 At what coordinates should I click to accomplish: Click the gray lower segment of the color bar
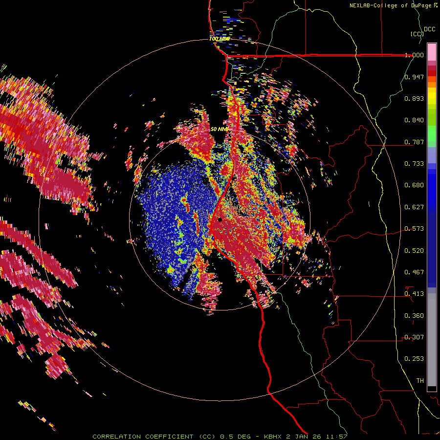point(432,340)
